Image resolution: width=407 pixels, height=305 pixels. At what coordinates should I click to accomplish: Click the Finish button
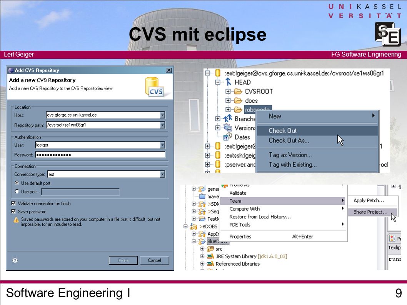[123, 260]
